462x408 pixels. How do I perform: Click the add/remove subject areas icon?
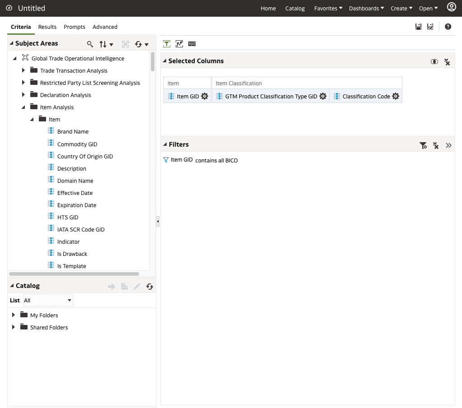[126, 44]
